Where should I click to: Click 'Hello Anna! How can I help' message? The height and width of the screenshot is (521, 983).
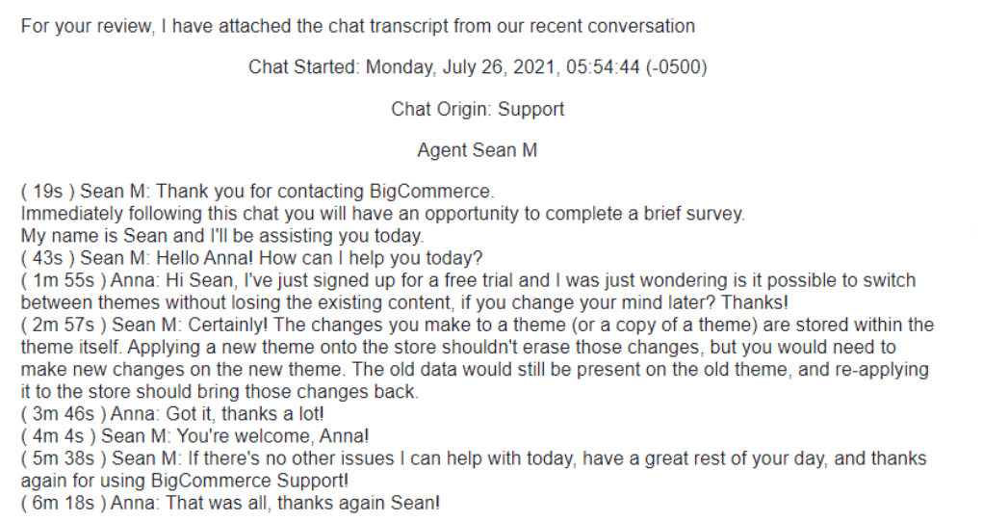point(319,258)
